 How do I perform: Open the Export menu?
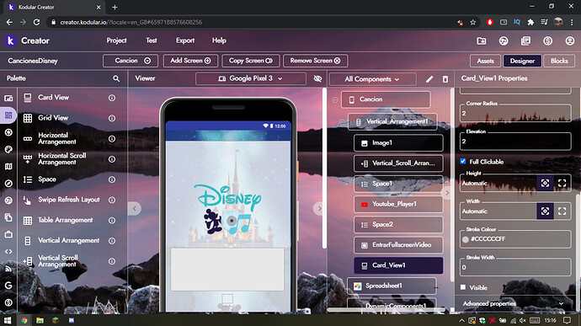185,40
